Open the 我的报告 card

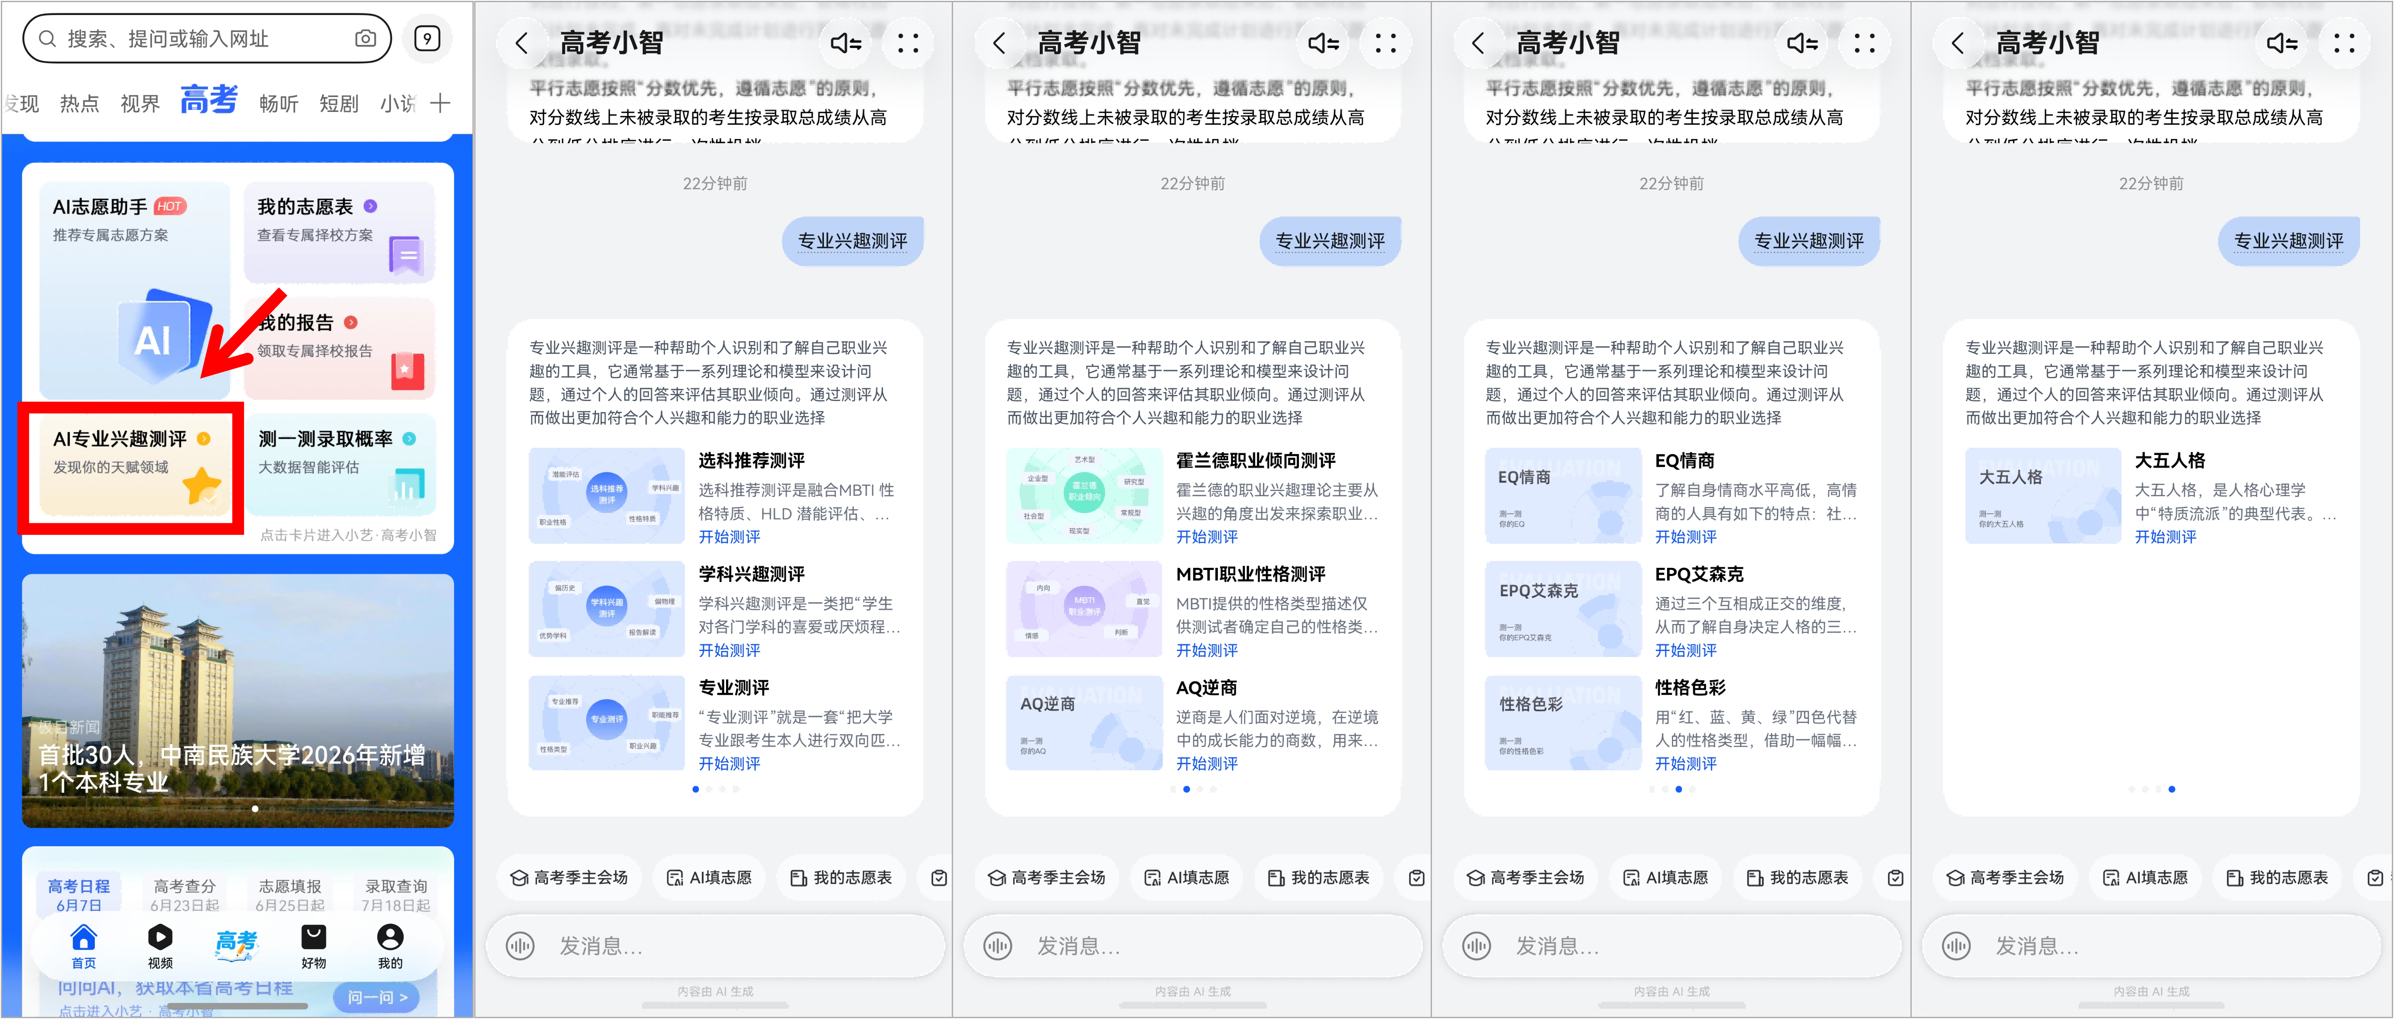pyautogui.click(x=339, y=347)
